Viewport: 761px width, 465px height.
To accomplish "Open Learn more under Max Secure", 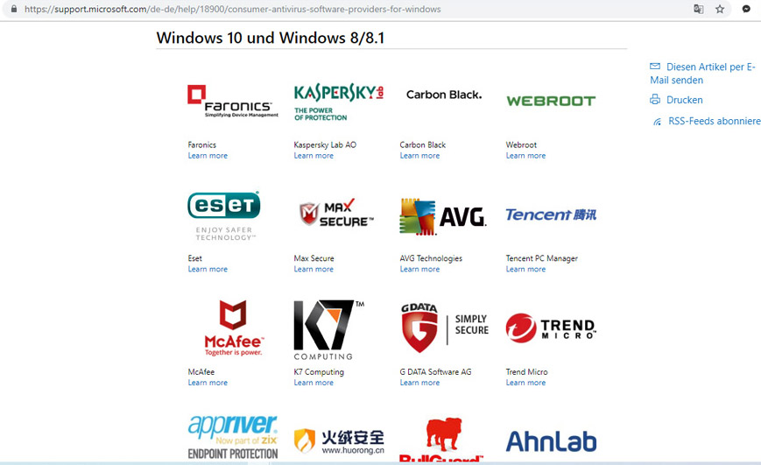I will (314, 270).
